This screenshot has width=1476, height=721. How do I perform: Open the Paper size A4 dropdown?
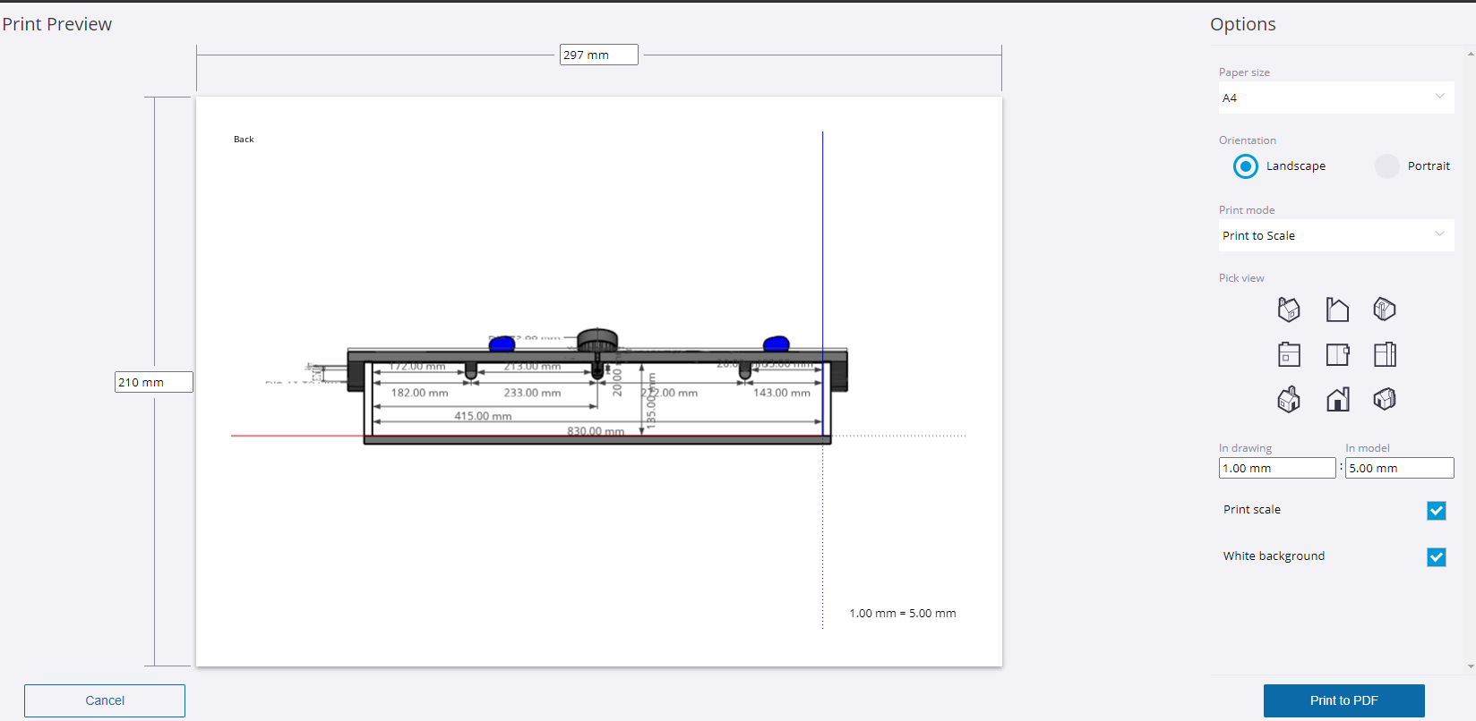pos(1336,98)
